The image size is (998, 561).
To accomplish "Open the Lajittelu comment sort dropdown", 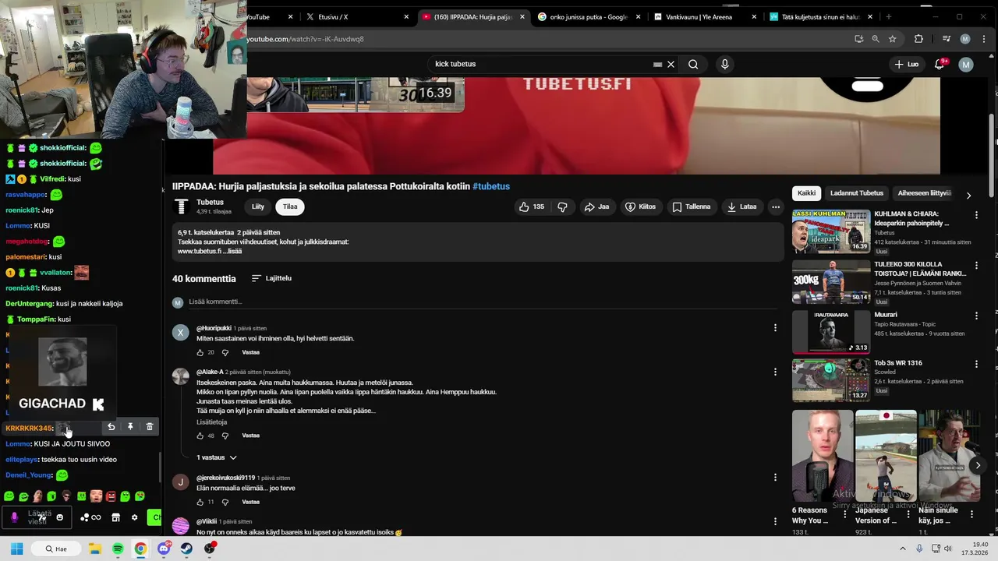I will click(x=271, y=278).
